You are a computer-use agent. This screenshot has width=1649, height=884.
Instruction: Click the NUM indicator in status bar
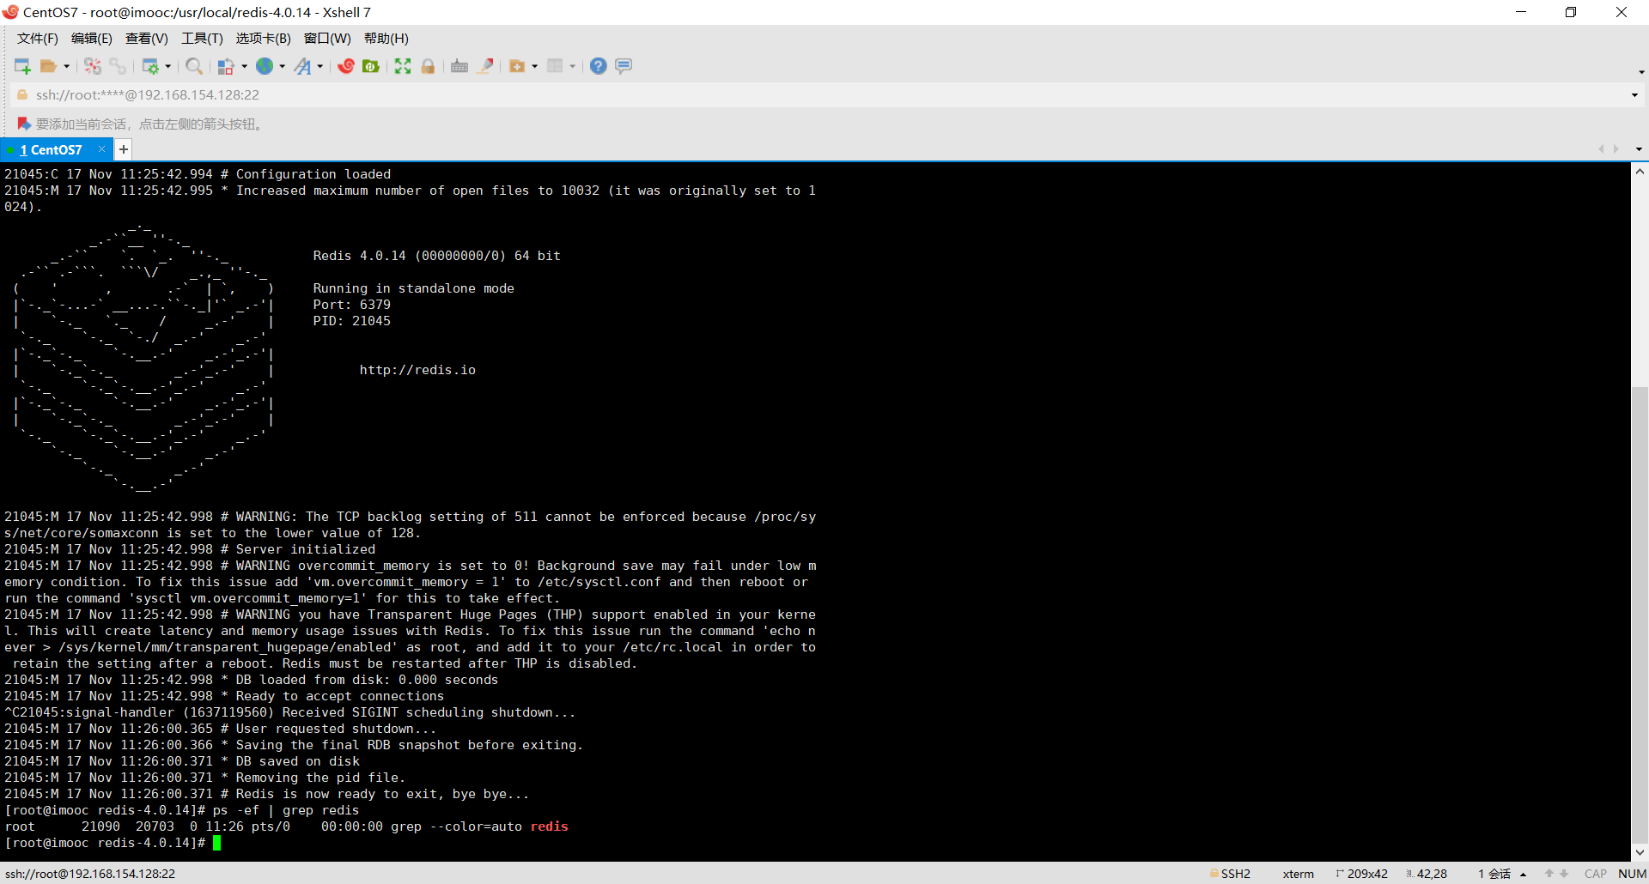1632,874
